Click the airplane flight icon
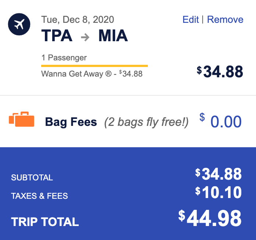 click(19, 24)
